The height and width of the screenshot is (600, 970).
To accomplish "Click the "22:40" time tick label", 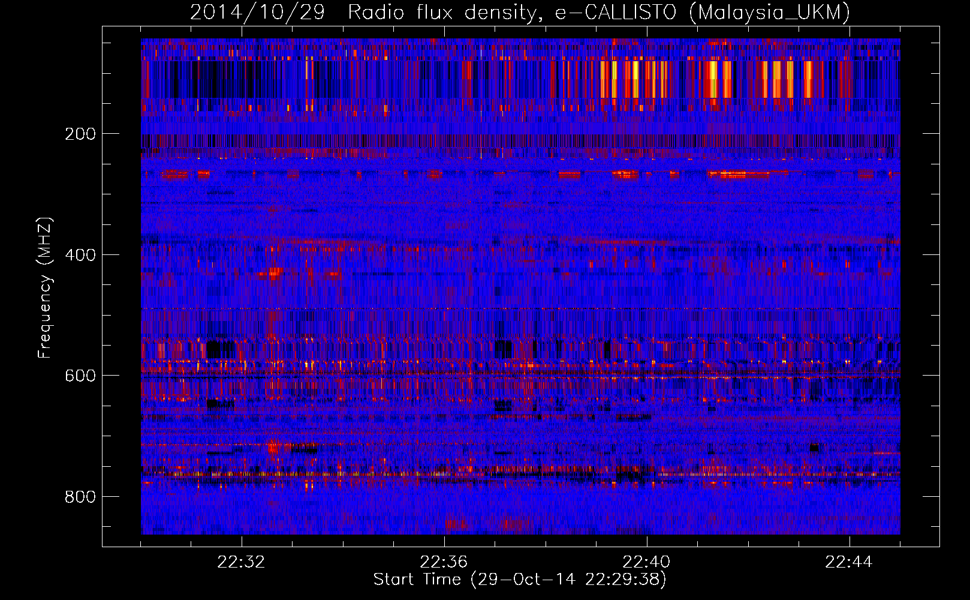I will pyautogui.click(x=646, y=562).
